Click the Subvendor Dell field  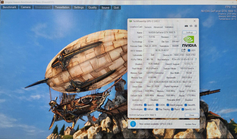(x=152, y=55)
